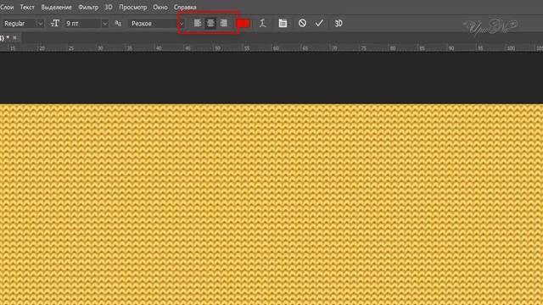Expand the Regular font style dropdown arrow

click(40, 24)
